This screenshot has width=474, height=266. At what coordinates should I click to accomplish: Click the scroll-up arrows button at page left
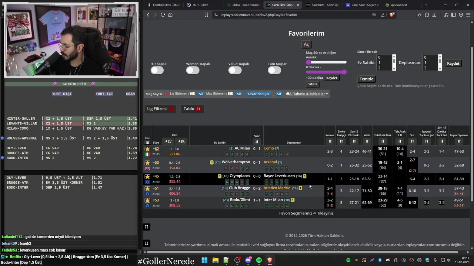point(147,227)
